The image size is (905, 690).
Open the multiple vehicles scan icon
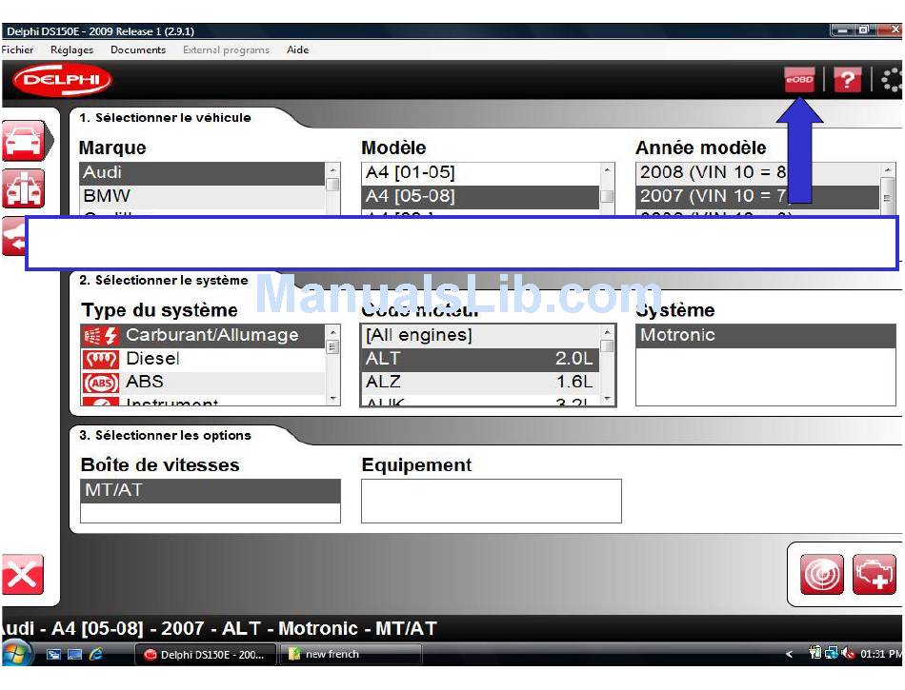coord(24,187)
